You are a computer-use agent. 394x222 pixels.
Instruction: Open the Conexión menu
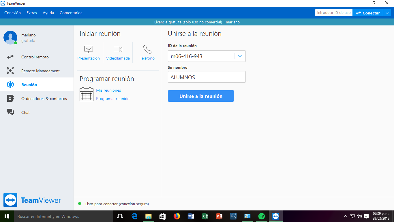click(x=12, y=13)
